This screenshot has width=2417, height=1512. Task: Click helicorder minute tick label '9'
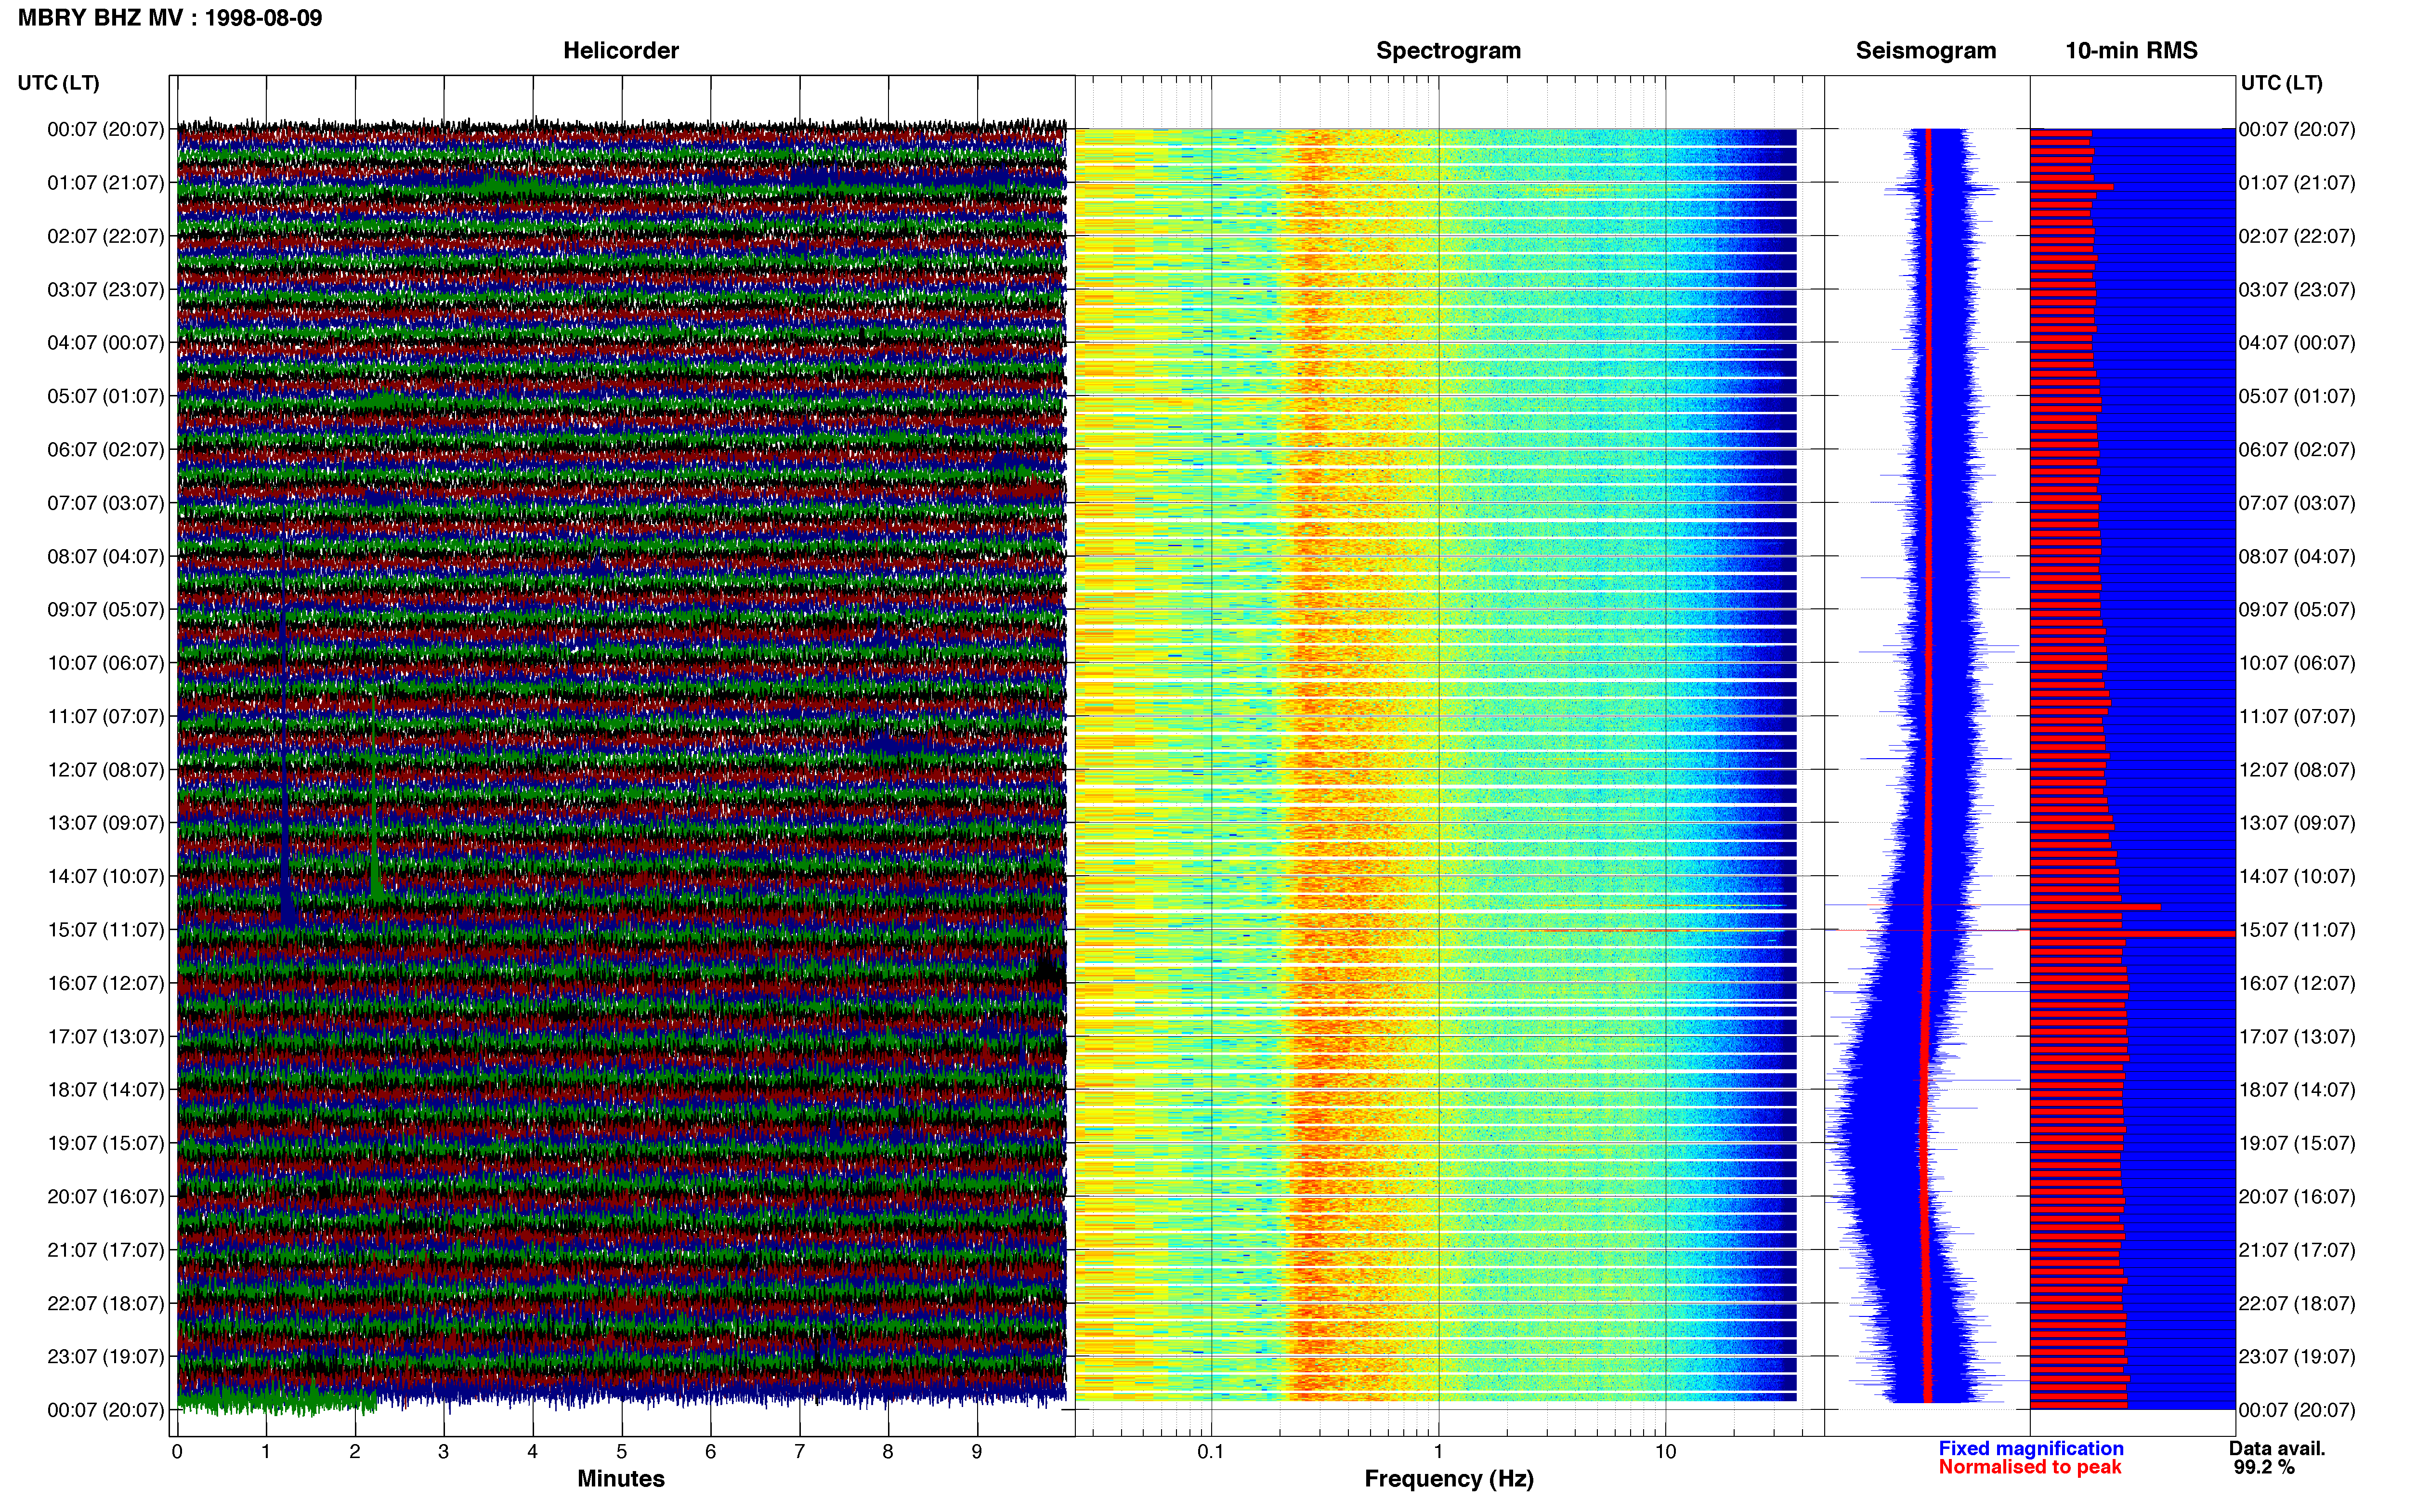coord(977,1452)
